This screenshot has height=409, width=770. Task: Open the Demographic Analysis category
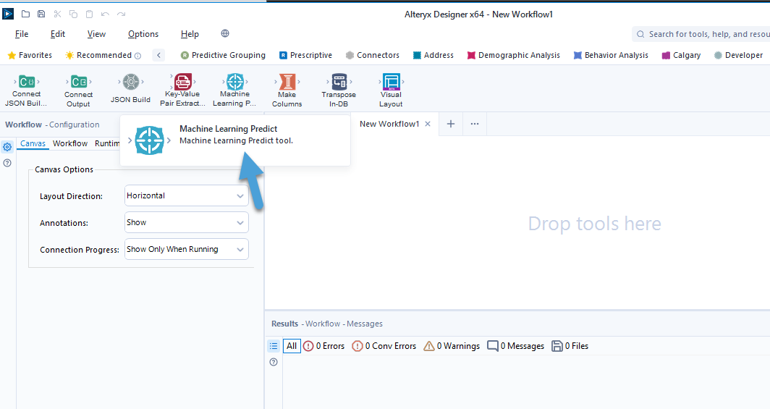(513, 55)
